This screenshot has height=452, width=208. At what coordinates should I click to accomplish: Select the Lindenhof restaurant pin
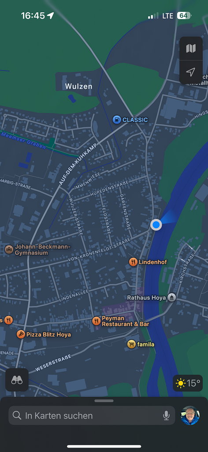(133, 262)
